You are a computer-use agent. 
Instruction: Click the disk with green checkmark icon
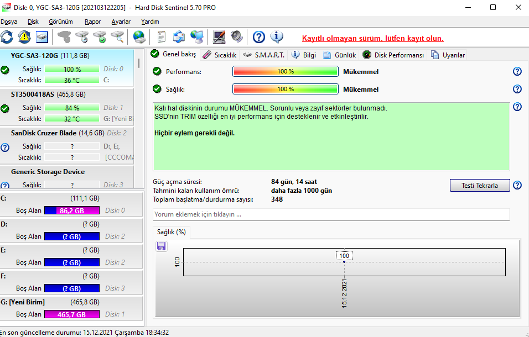click(100, 36)
